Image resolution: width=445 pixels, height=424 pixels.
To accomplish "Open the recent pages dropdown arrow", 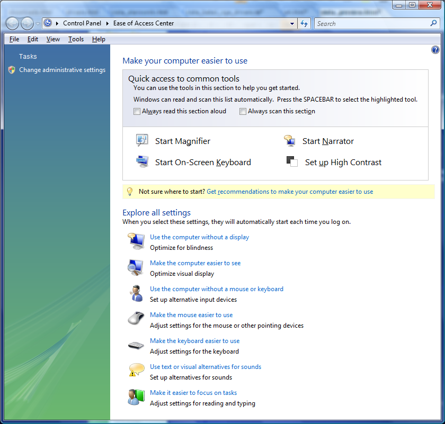I will 38,23.
